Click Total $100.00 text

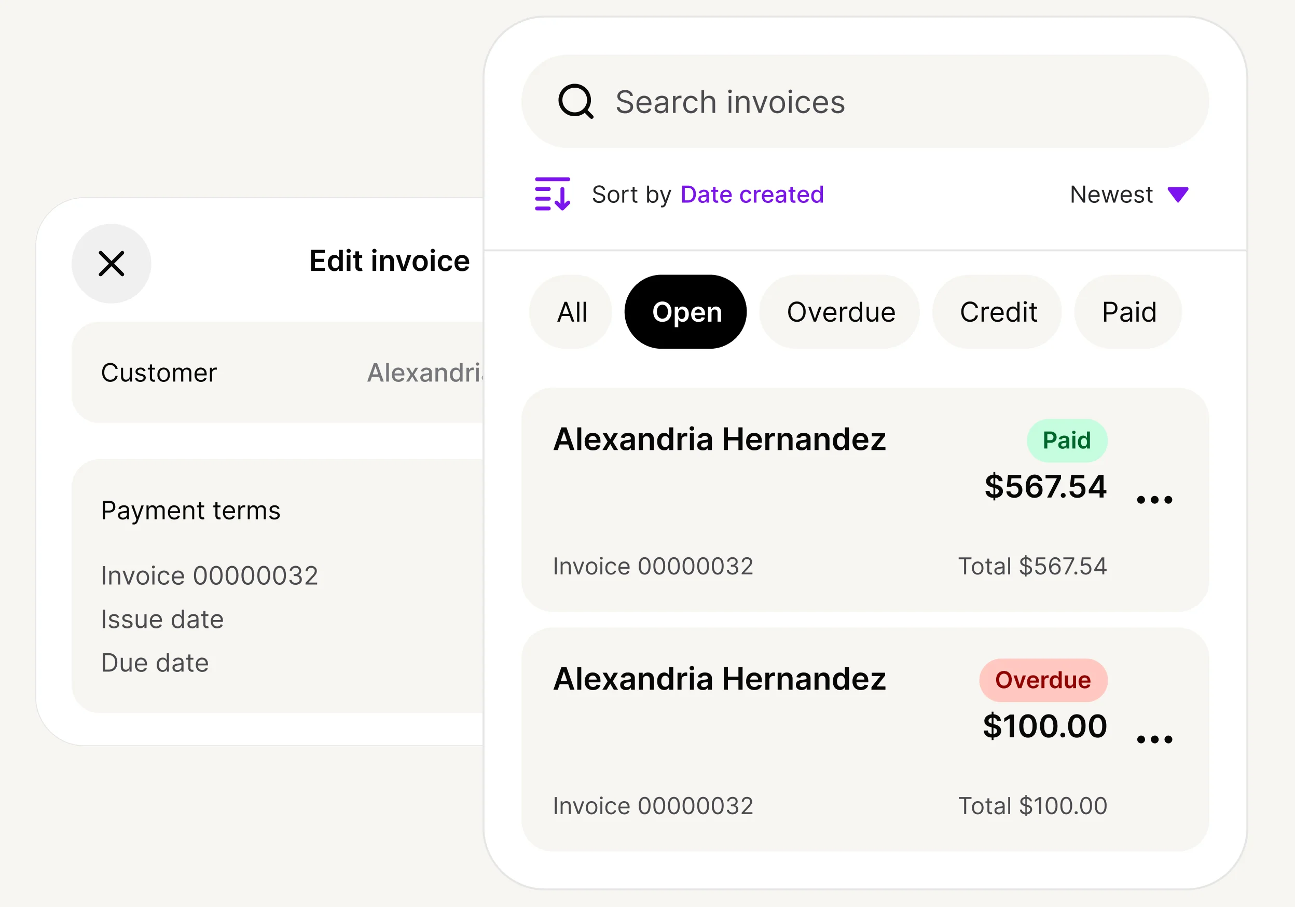click(x=1032, y=806)
